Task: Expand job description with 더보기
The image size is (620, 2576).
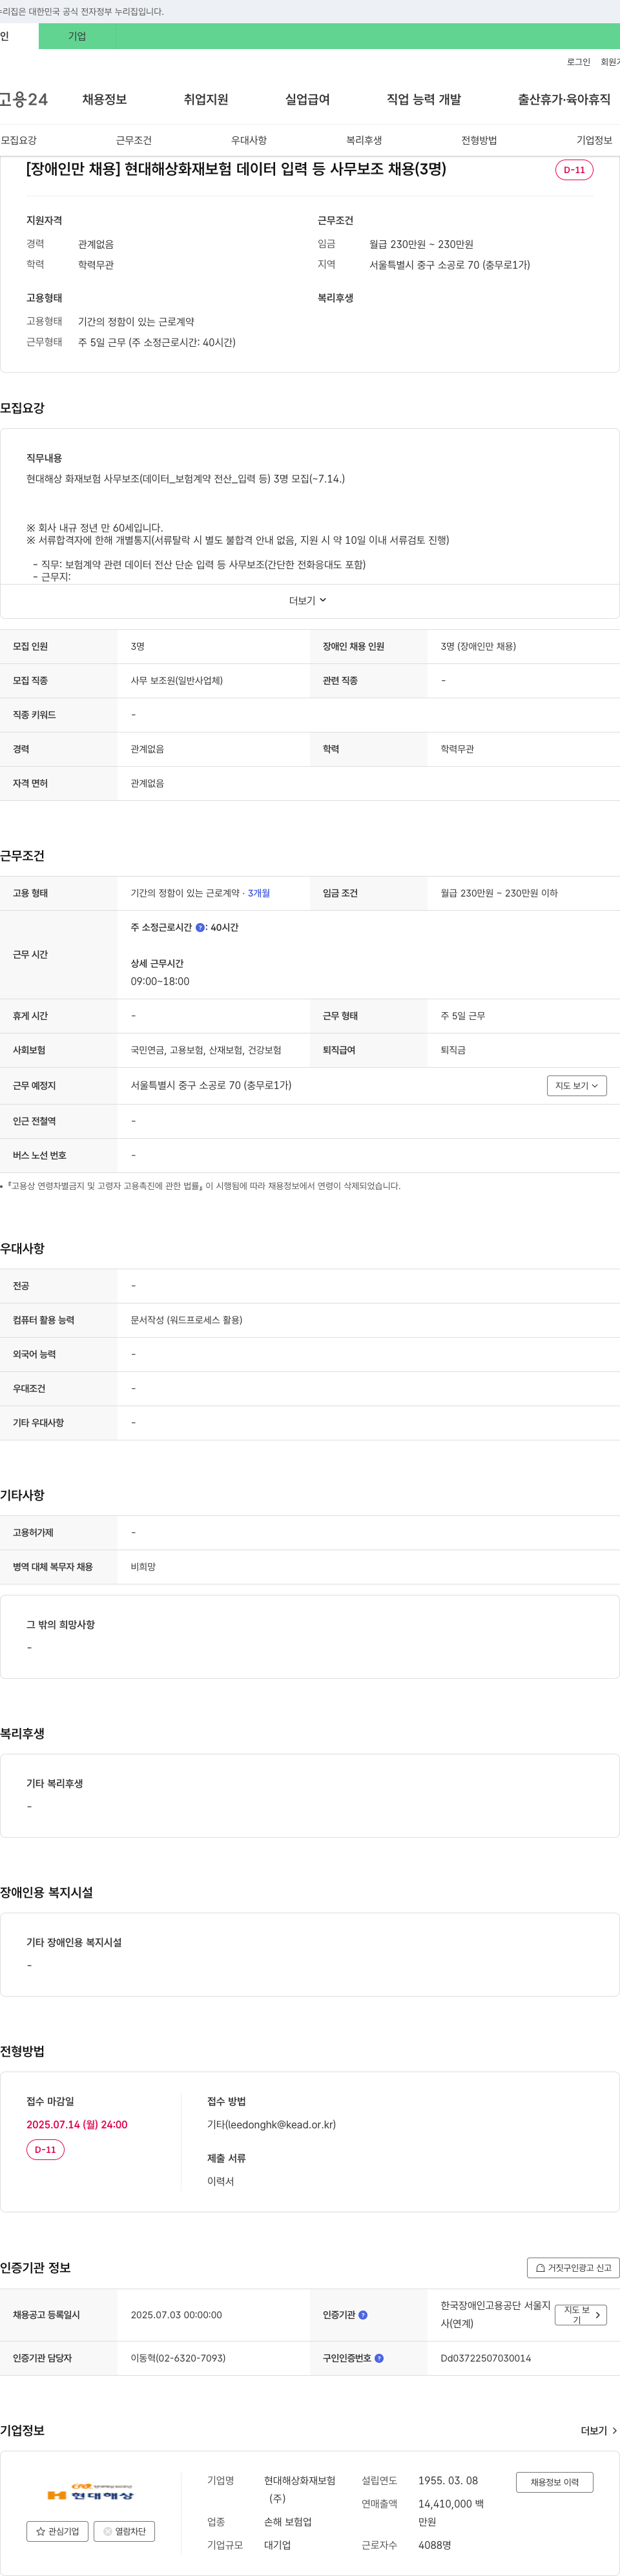Action: point(308,600)
